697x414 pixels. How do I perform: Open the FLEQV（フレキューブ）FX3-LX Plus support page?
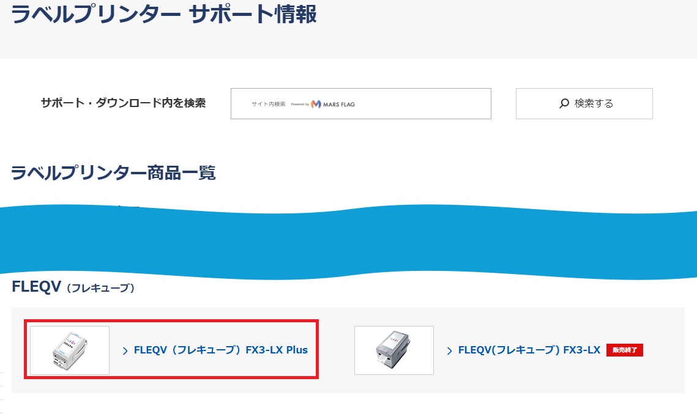tap(220, 350)
